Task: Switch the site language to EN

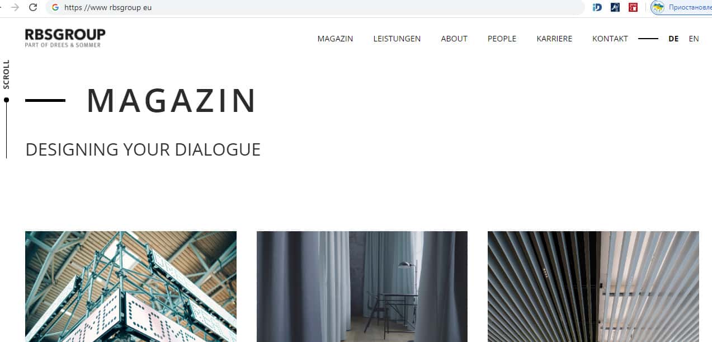Action: (694, 39)
